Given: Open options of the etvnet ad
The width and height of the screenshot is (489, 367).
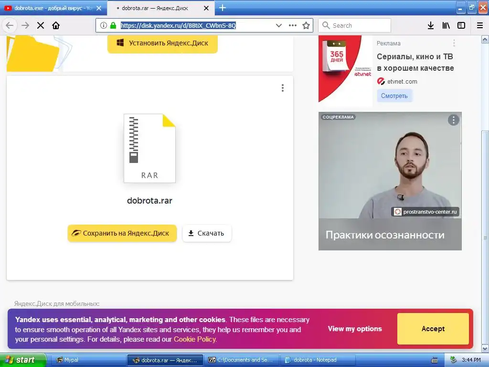Looking at the screenshot, I should tap(454, 43).
